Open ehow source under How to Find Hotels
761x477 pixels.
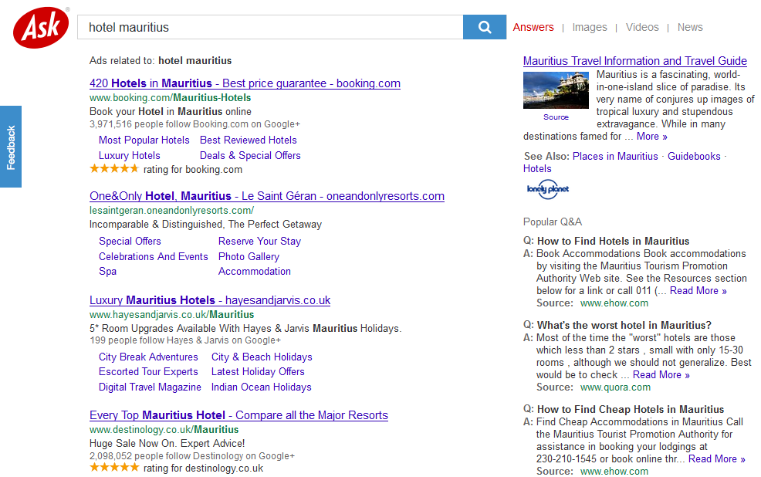point(614,303)
